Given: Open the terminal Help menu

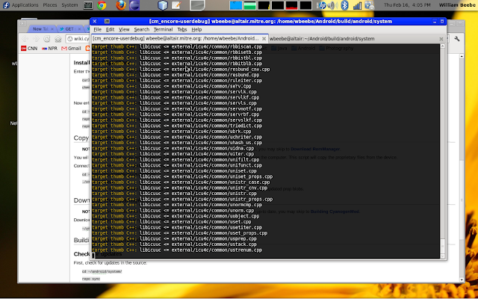Looking at the screenshot, I should 196,30.
